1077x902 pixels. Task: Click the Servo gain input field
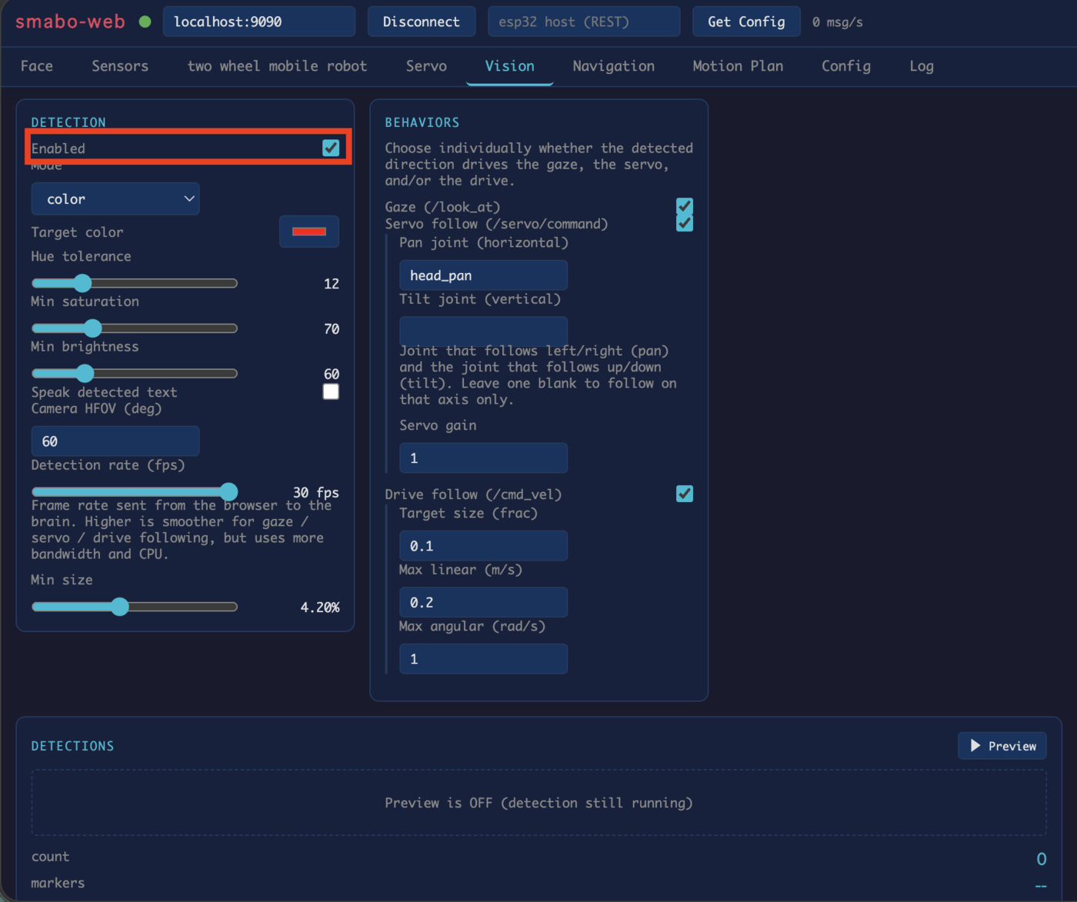tap(483, 458)
